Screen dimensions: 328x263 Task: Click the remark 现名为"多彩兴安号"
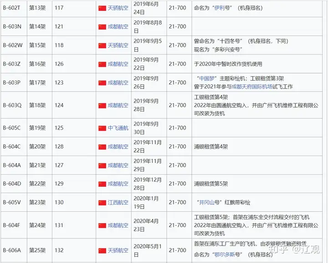point(218,50)
